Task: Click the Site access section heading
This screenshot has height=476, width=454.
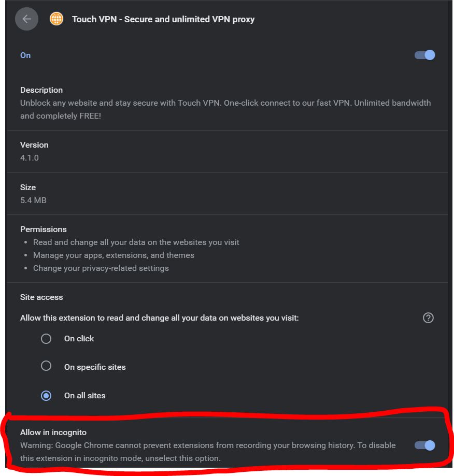Action: [x=41, y=297]
